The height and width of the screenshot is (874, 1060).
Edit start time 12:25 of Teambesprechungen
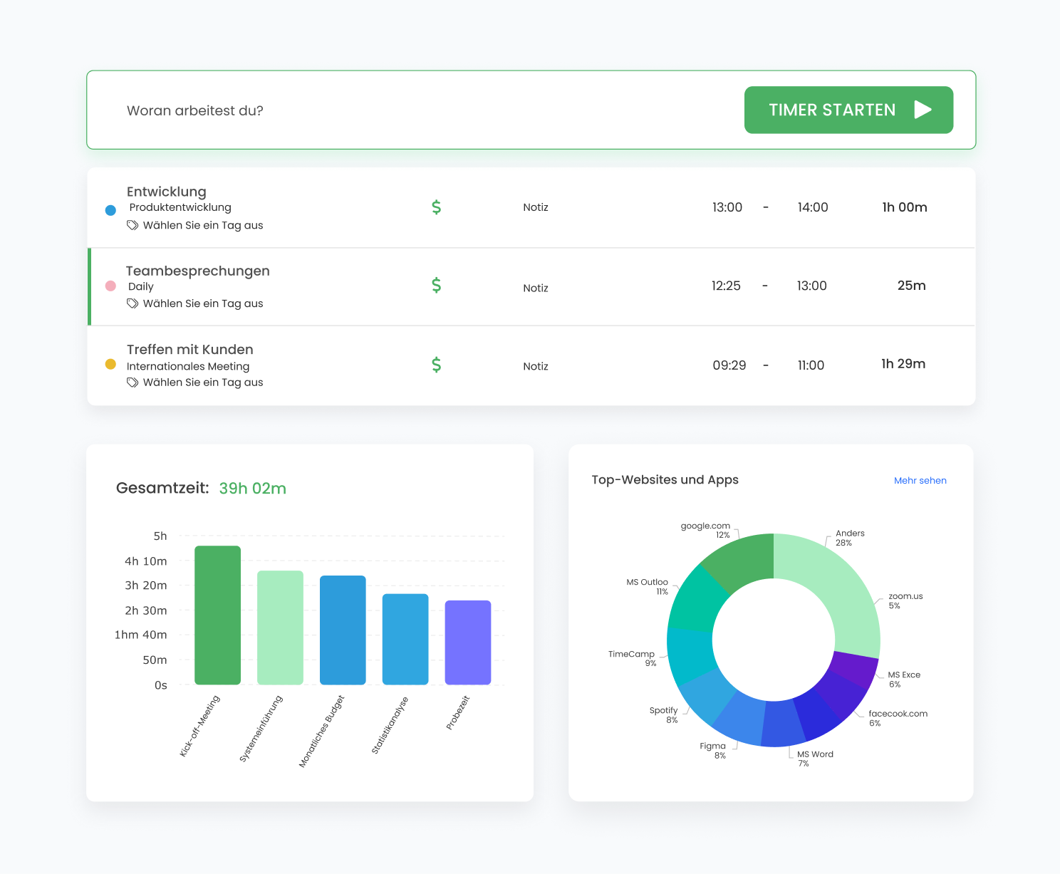[x=726, y=286]
